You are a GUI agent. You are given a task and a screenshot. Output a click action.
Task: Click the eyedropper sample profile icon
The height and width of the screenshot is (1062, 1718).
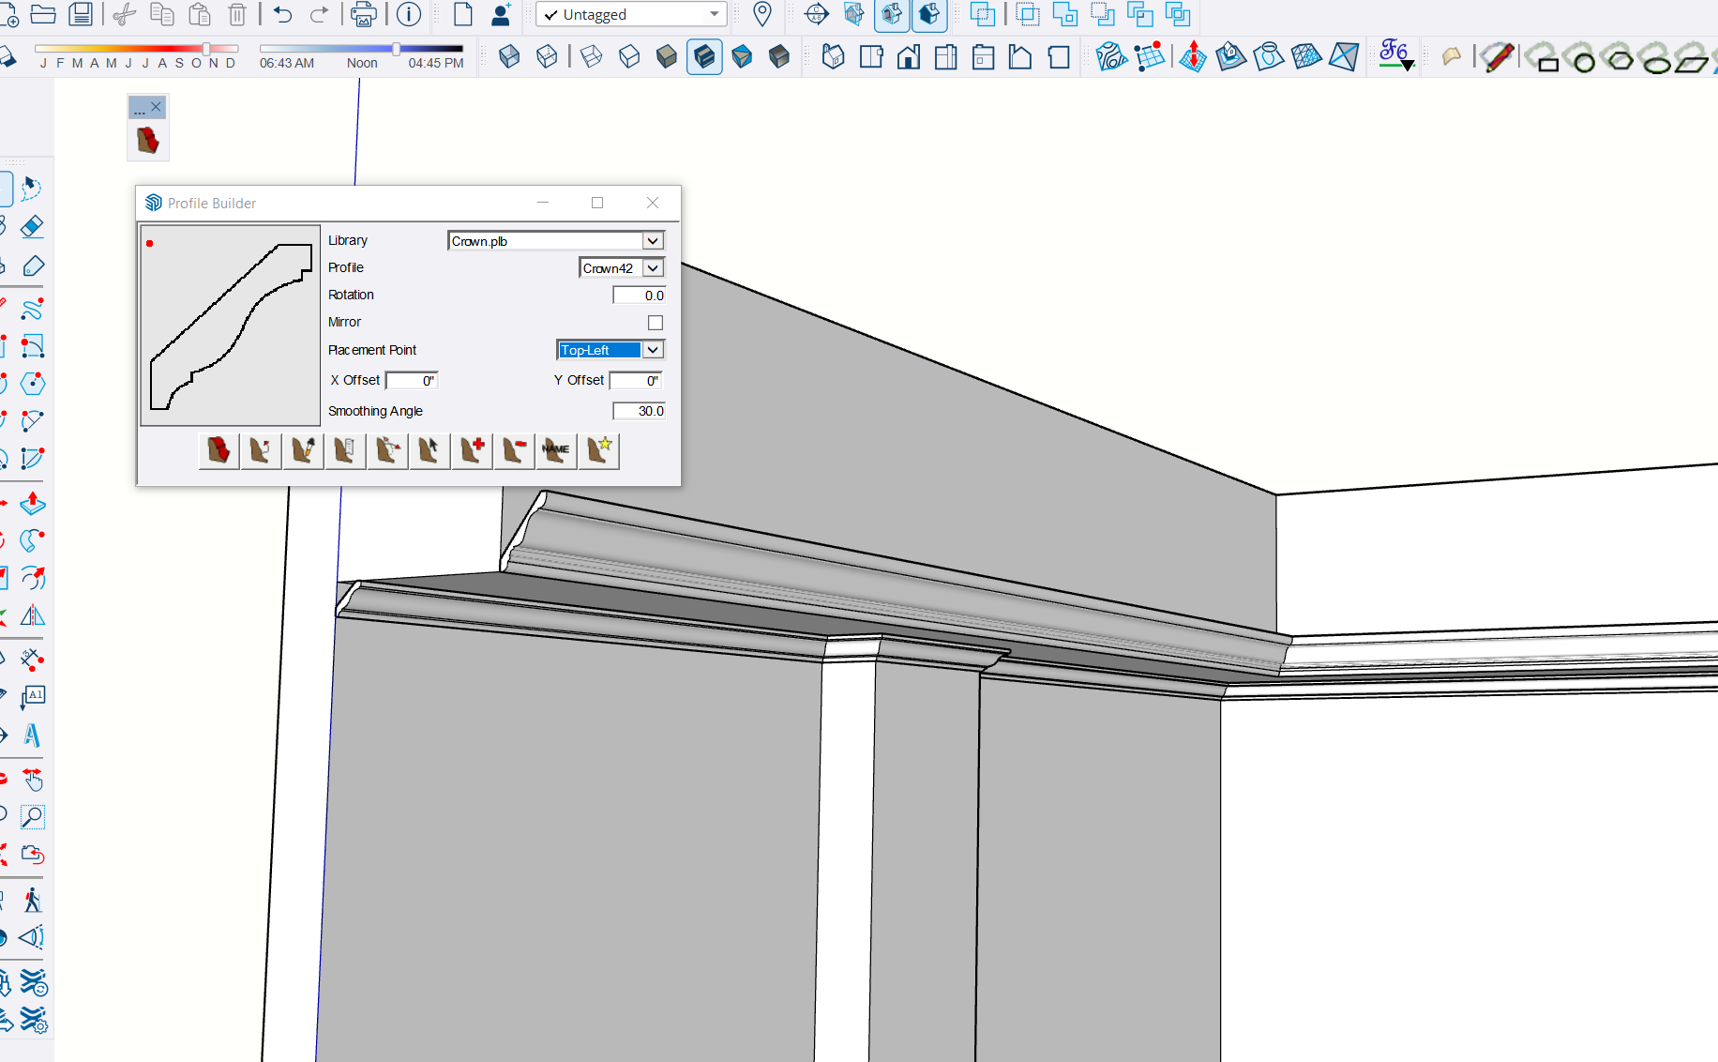[x=303, y=451]
